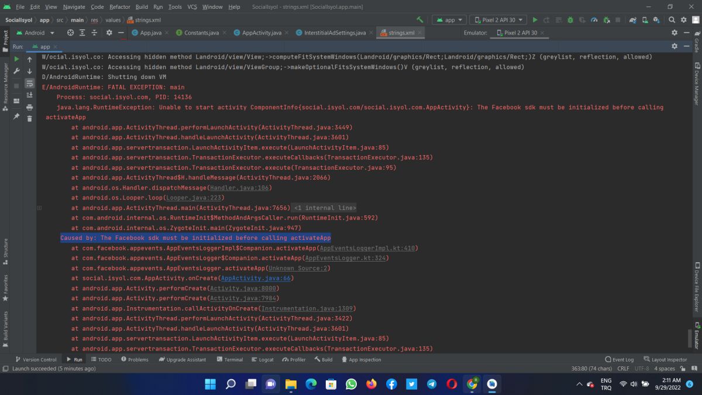Open AppEventsLoggerImpl.kt:410 link
The image size is (702, 395).
coord(367,248)
